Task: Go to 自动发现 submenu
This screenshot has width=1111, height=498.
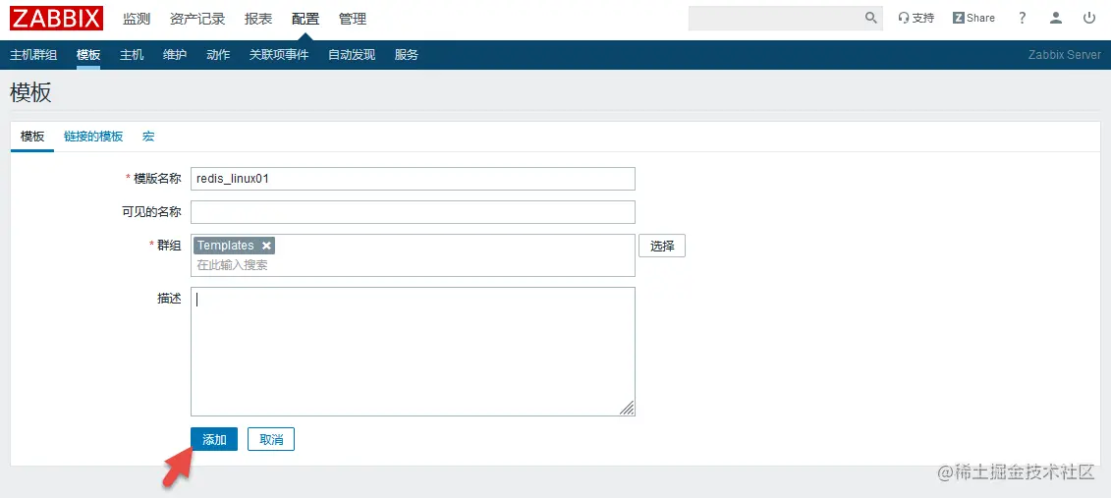Action: tap(352, 55)
